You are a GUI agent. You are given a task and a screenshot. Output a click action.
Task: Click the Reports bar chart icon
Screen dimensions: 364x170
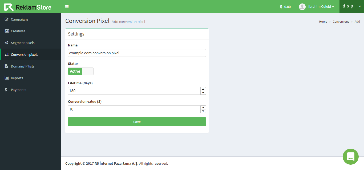coord(7,78)
